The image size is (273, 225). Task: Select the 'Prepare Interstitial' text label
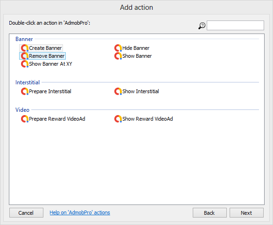[50, 91]
